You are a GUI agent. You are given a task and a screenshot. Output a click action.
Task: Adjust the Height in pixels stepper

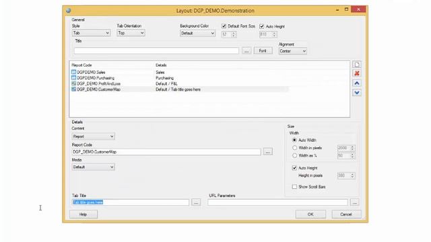point(352,175)
